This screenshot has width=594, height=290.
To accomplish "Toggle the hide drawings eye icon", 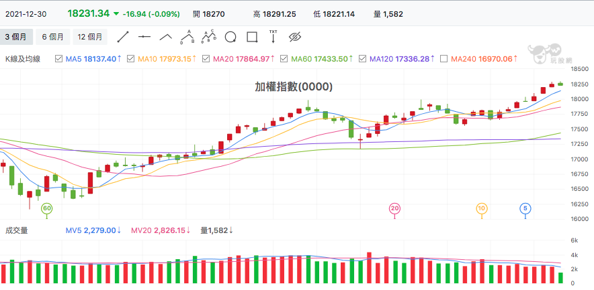I will [x=294, y=37].
